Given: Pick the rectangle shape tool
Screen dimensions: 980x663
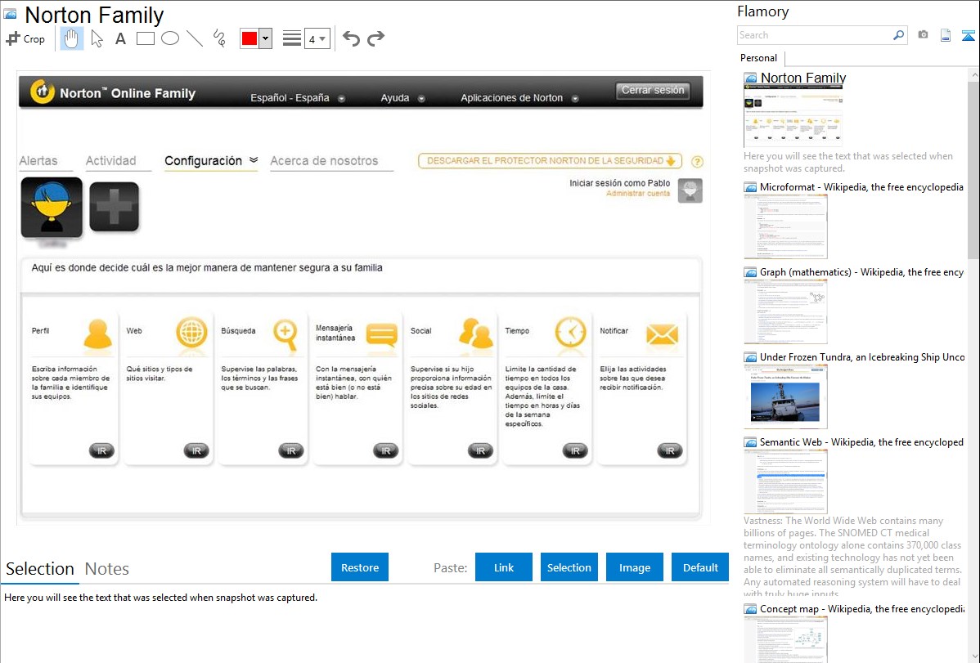Looking at the screenshot, I should pyautogui.click(x=146, y=38).
